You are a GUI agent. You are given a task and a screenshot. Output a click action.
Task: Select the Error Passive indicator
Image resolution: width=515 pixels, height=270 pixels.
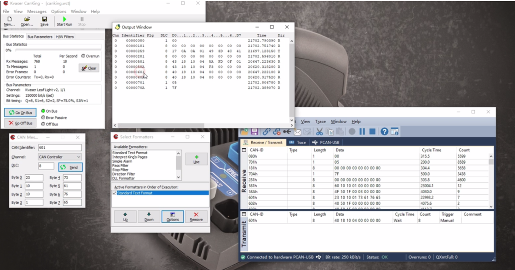pyautogui.click(x=43, y=118)
